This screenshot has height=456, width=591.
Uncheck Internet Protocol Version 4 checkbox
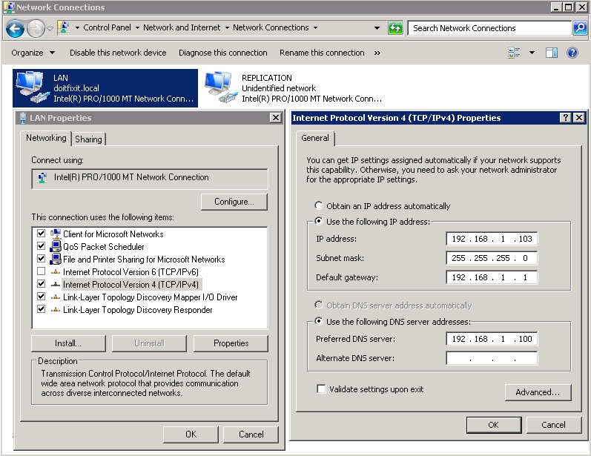(41, 284)
